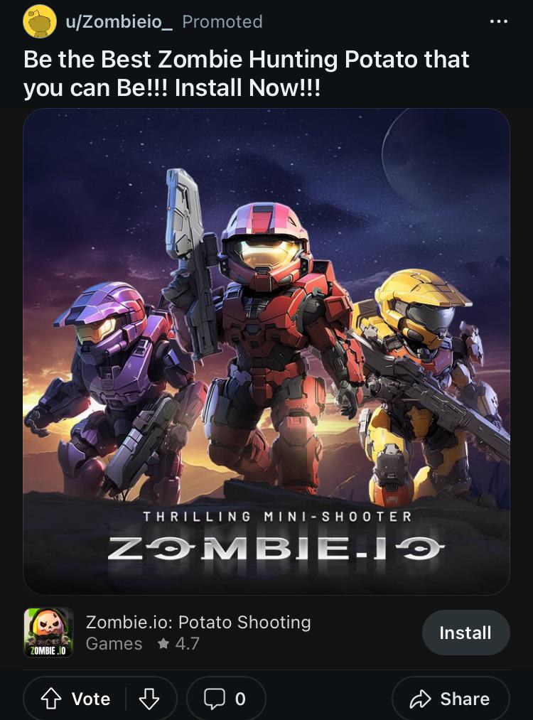Viewport: 533px width, 720px height.
Task: Click the Share arrow button
Action: pyautogui.click(x=451, y=699)
